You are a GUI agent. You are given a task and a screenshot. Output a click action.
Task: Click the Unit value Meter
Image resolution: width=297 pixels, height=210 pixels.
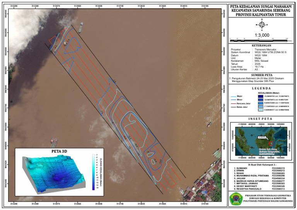[258, 58]
